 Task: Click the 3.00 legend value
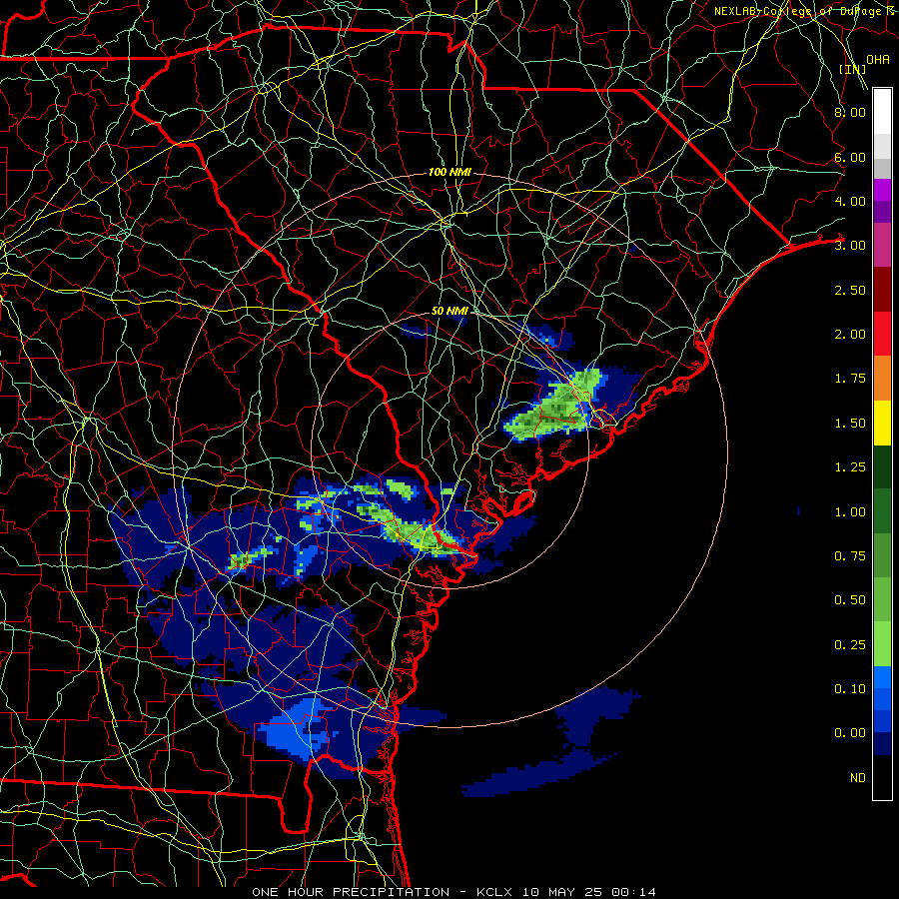850,246
